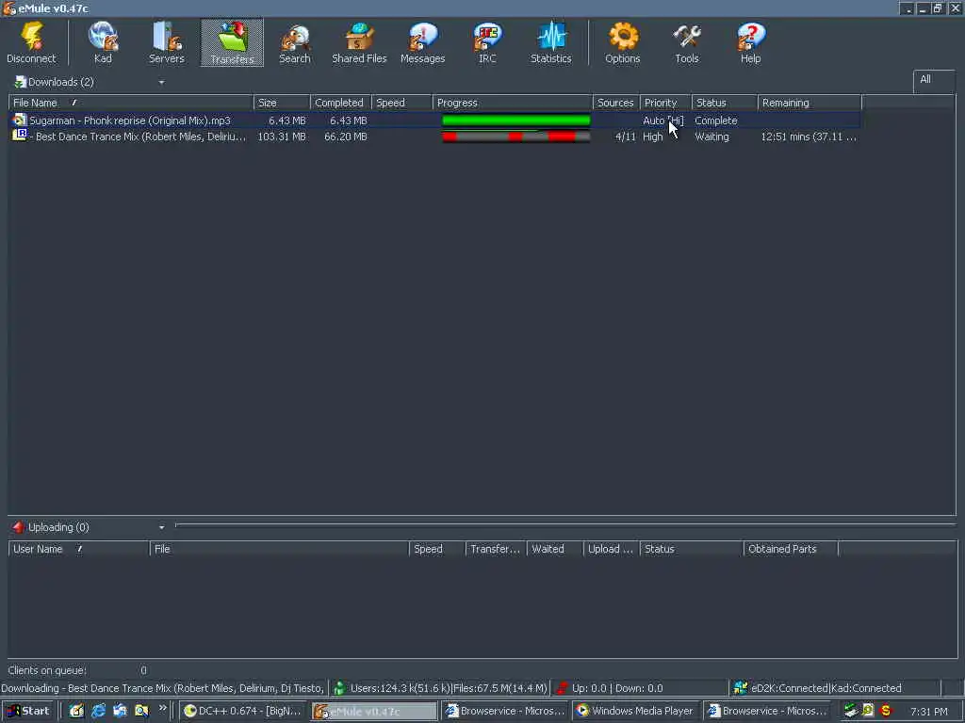Open eMule Help

pos(751,42)
